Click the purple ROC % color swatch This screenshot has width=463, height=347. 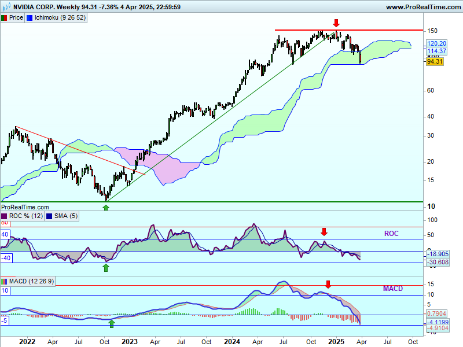(4, 216)
